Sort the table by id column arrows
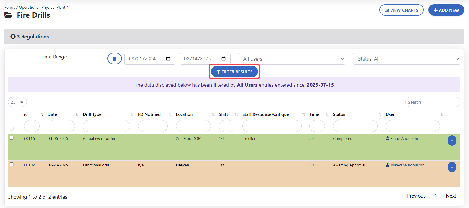The height and width of the screenshot is (208, 469). (42, 114)
